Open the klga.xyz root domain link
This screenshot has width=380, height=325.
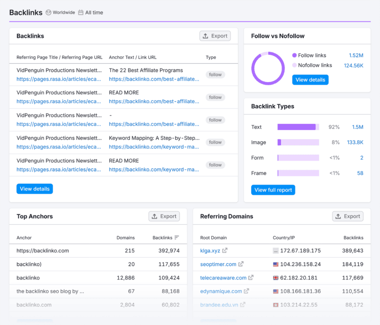210,250
